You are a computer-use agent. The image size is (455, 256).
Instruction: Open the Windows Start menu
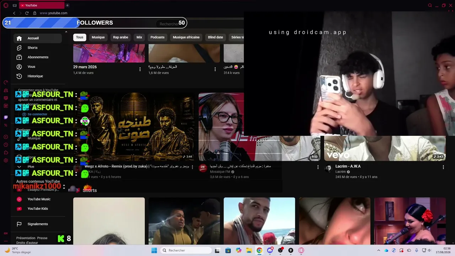coord(154,250)
